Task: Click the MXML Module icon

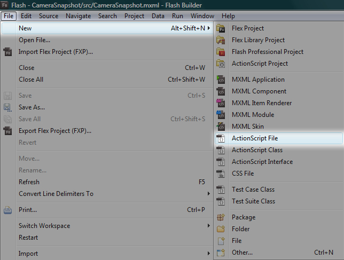Action: click(221, 115)
